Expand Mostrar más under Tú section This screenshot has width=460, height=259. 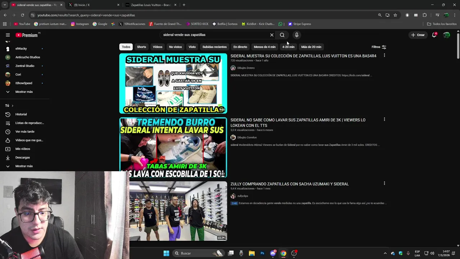pyautogui.click(x=24, y=166)
